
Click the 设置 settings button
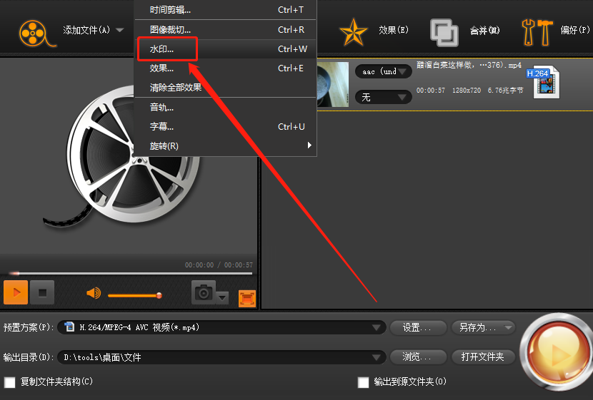coord(418,327)
